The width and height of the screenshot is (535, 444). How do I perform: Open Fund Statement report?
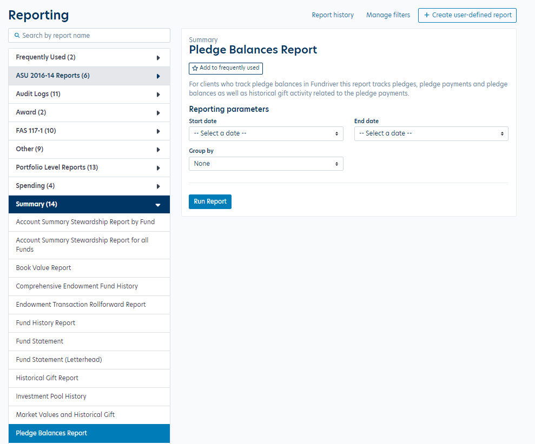click(x=89, y=342)
